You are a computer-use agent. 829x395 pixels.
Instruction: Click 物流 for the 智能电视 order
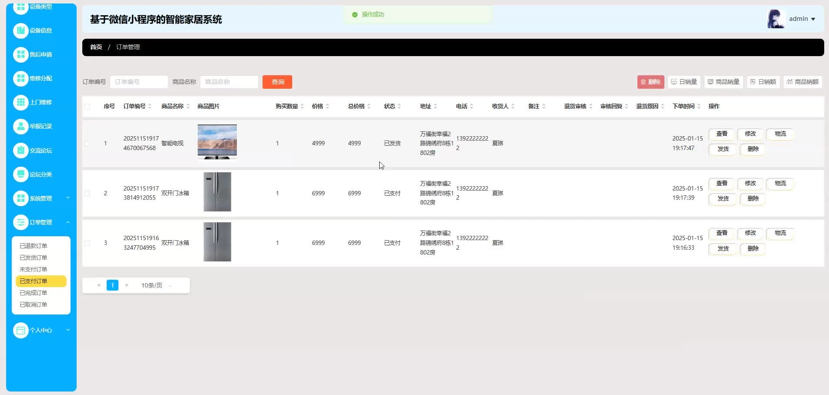(780, 134)
